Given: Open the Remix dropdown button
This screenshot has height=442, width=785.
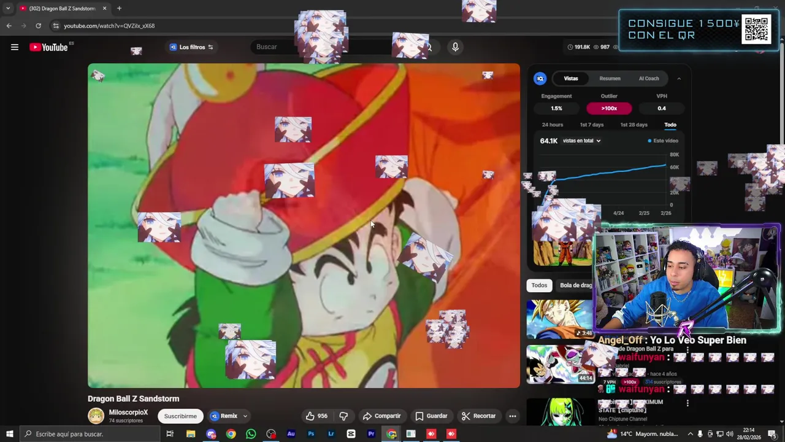Looking at the screenshot, I should (228, 416).
